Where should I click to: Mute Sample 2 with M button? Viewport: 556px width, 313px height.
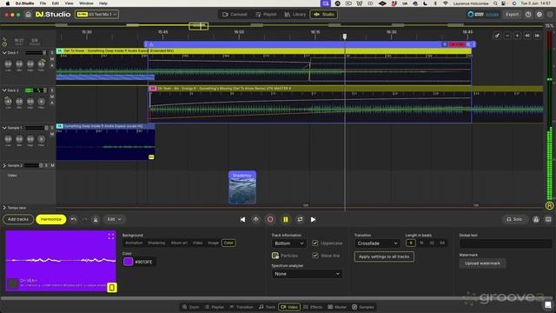click(52, 165)
